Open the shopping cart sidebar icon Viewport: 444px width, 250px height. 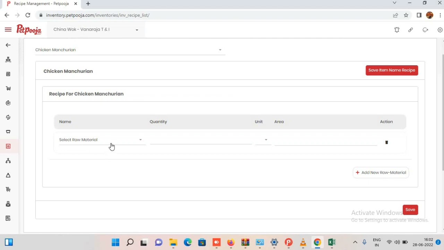[x=8, y=89]
